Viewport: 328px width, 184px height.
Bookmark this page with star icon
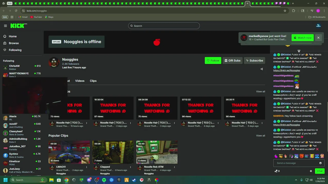[x=285, y=11]
